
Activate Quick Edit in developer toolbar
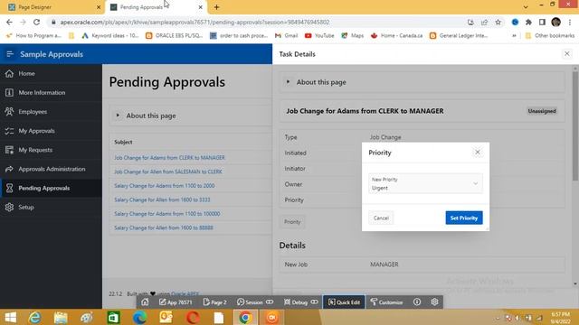pyautogui.click(x=344, y=302)
